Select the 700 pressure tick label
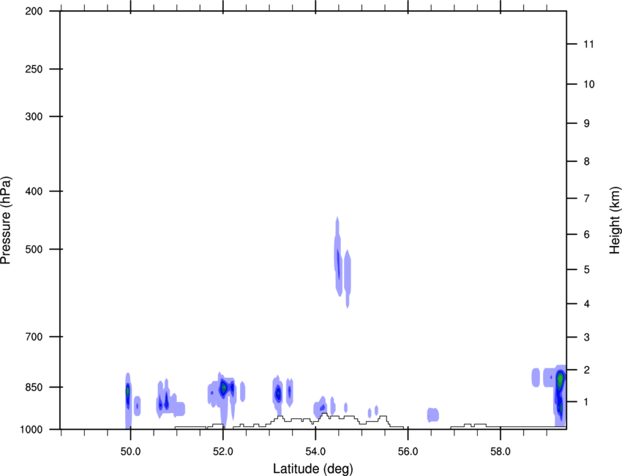This screenshot has height=476, width=622. point(34,337)
